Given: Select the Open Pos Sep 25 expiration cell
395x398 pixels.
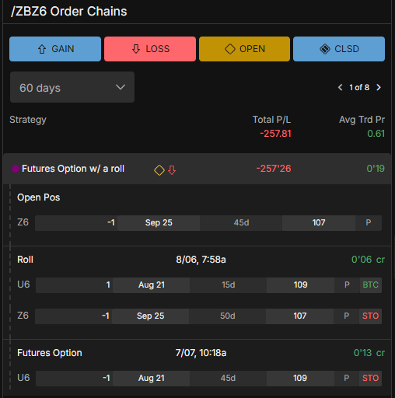Looking at the screenshot, I should click(159, 223).
